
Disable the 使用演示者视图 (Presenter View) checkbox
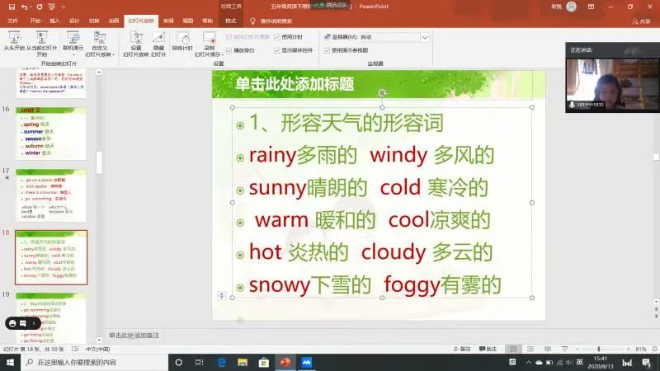coord(327,49)
